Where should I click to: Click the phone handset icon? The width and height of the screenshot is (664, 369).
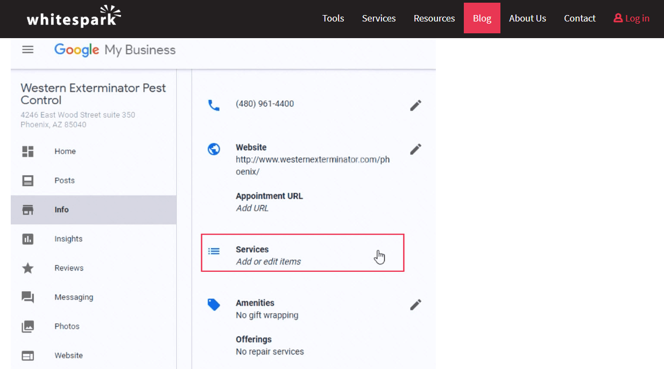[x=214, y=105]
